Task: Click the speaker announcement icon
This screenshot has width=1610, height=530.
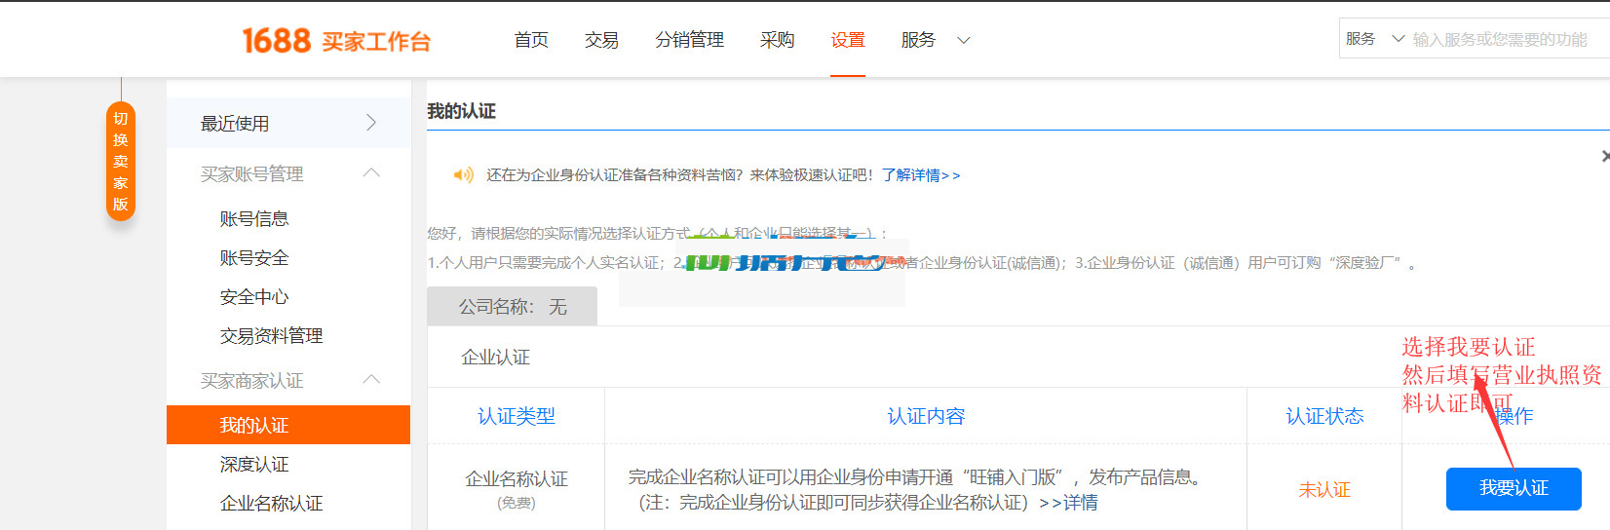Action: pos(463,175)
